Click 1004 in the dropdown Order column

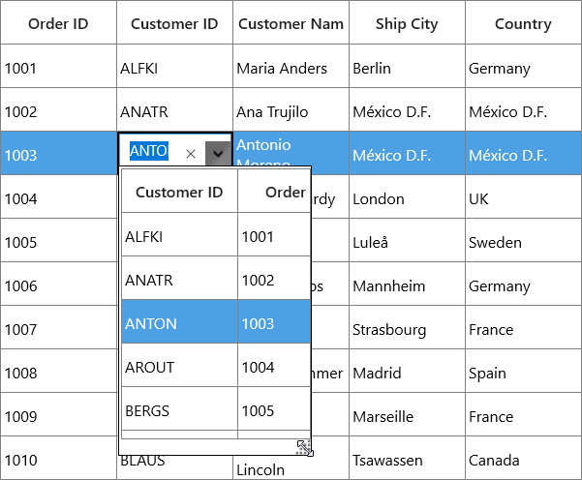coord(274,367)
